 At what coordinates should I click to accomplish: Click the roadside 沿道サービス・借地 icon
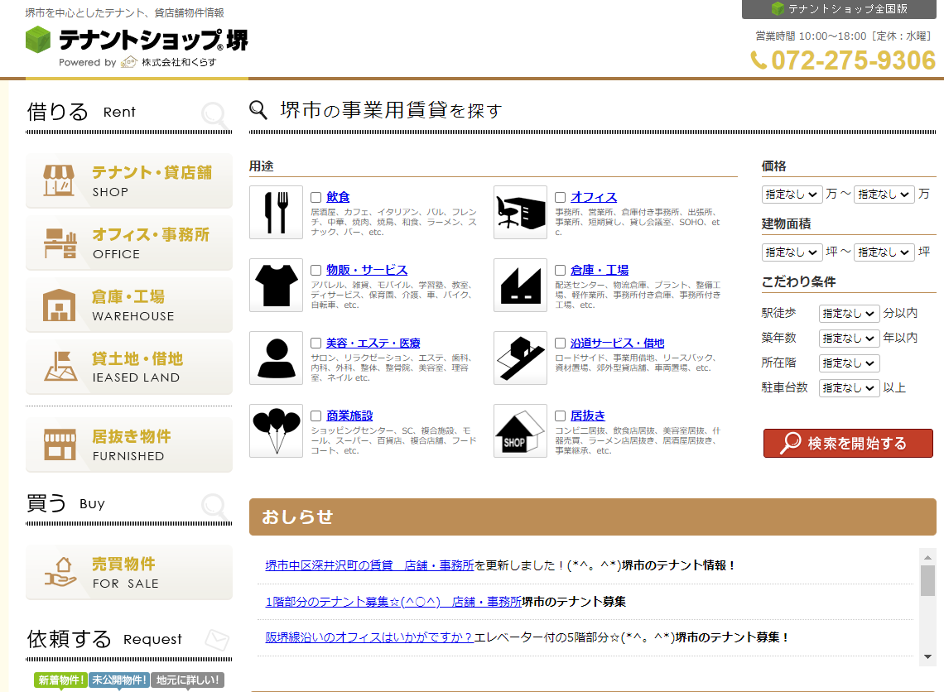coord(520,358)
